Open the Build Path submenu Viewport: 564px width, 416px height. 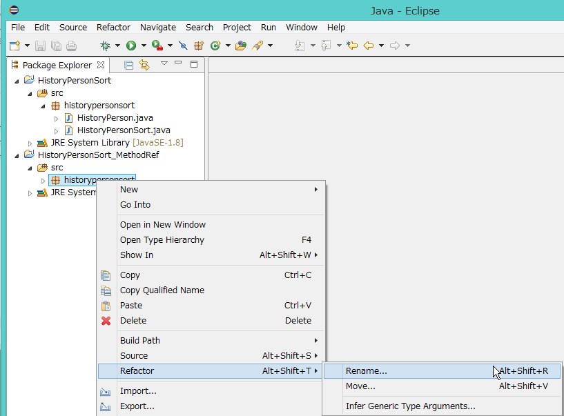click(211, 341)
